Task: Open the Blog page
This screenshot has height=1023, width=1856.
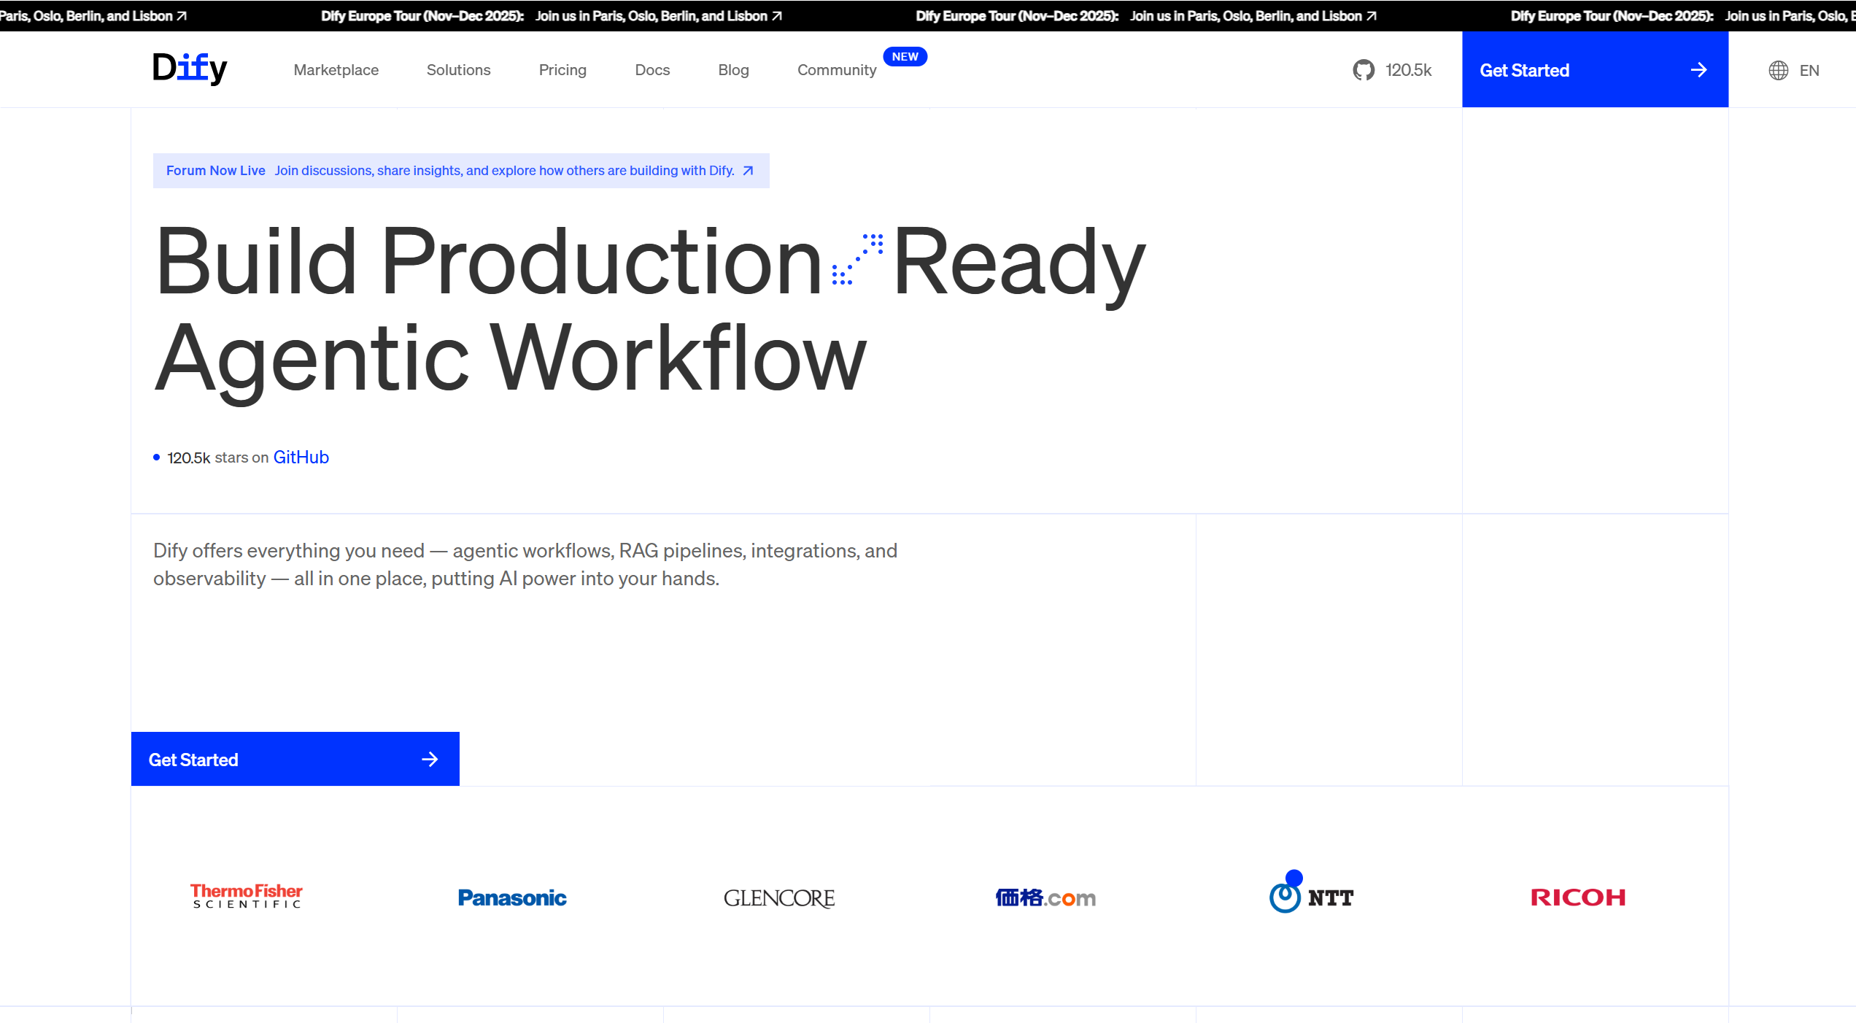Action: 733,70
